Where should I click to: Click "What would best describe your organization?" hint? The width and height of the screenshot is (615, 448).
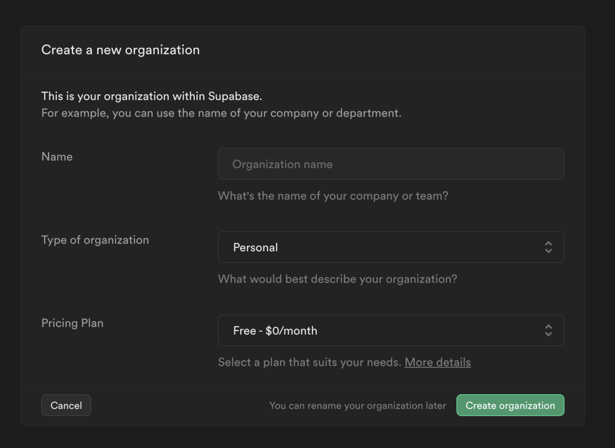337,280
